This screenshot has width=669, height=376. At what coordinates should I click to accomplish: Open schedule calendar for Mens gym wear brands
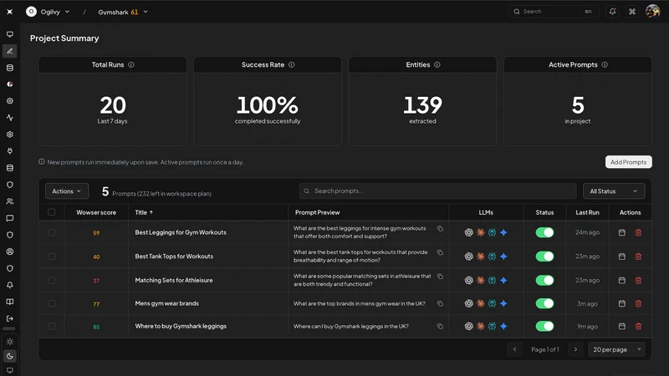pyautogui.click(x=622, y=303)
